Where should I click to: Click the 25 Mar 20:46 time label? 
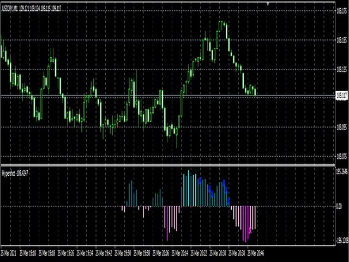[256, 253]
